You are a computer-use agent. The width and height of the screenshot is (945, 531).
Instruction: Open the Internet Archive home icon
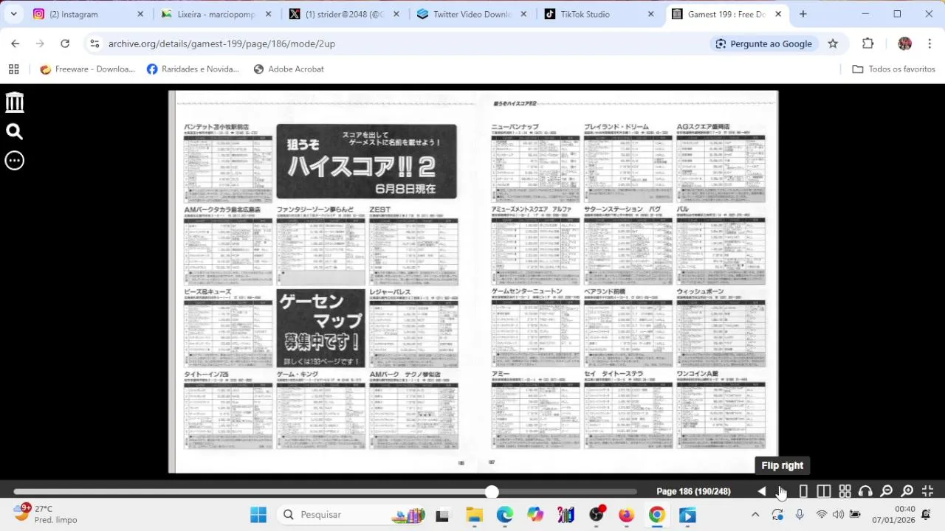tap(14, 102)
